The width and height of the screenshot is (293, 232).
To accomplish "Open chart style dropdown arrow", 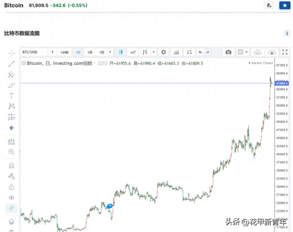I will [x=154, y=52].
